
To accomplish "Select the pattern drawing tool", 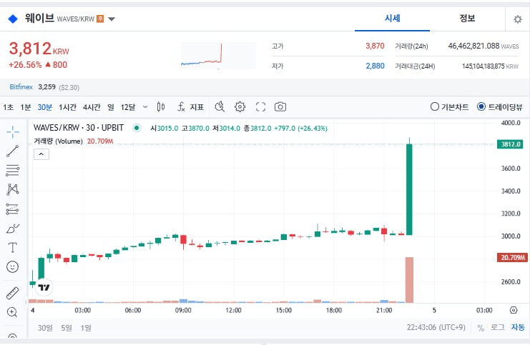I will coord(12,189).
